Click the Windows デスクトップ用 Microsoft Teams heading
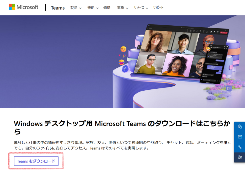This screenshot has height=187, width=245. pos(122,128)
